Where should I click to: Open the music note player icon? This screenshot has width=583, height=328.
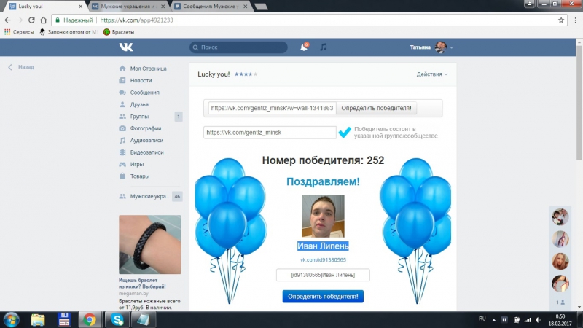(324, 47)
